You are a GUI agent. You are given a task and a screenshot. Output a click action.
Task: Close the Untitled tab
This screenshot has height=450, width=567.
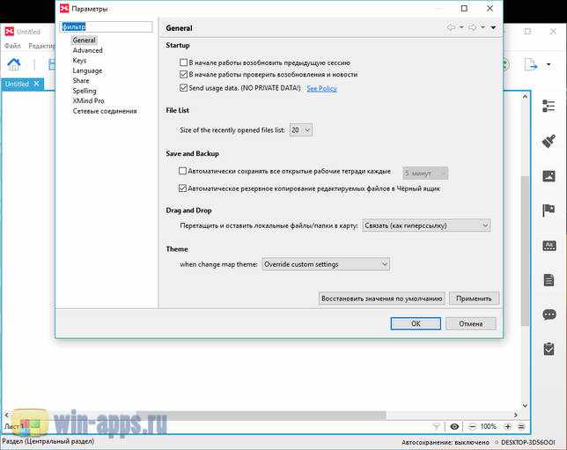point(36,84)
